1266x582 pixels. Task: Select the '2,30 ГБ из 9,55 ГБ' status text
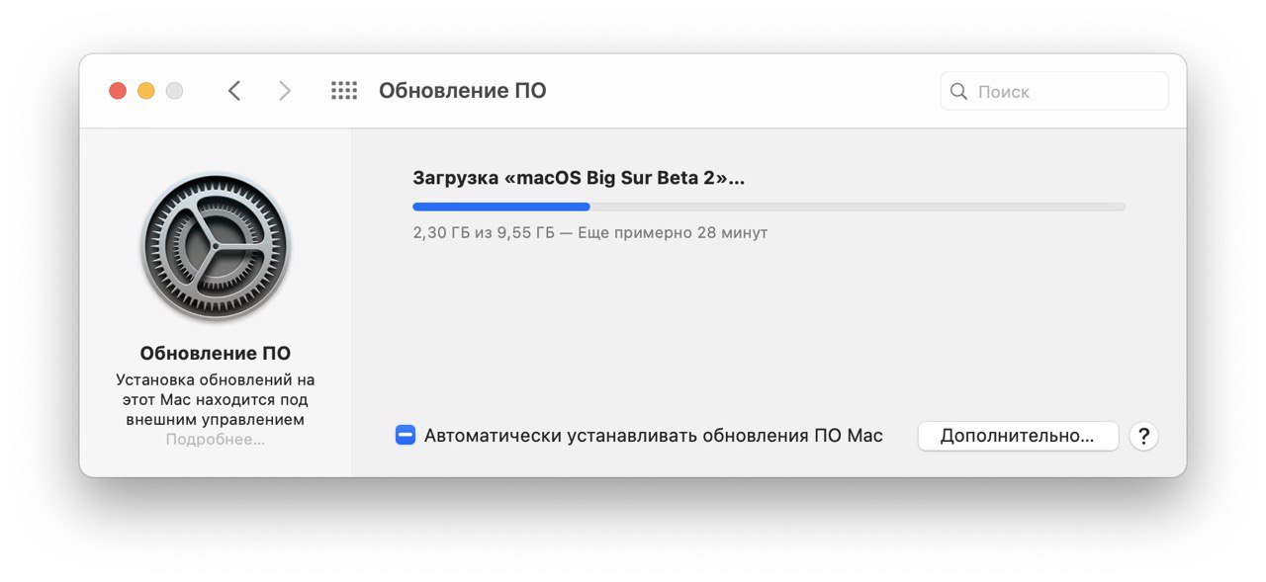[484, 233]
